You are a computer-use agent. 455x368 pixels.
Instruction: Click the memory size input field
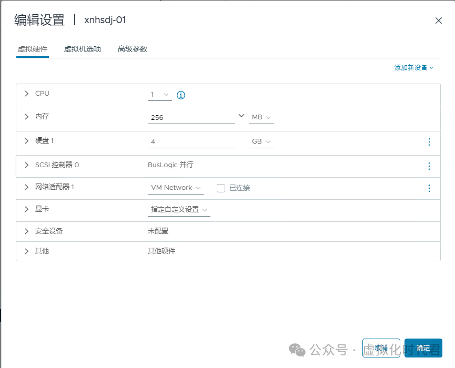[x=189, y=117]
